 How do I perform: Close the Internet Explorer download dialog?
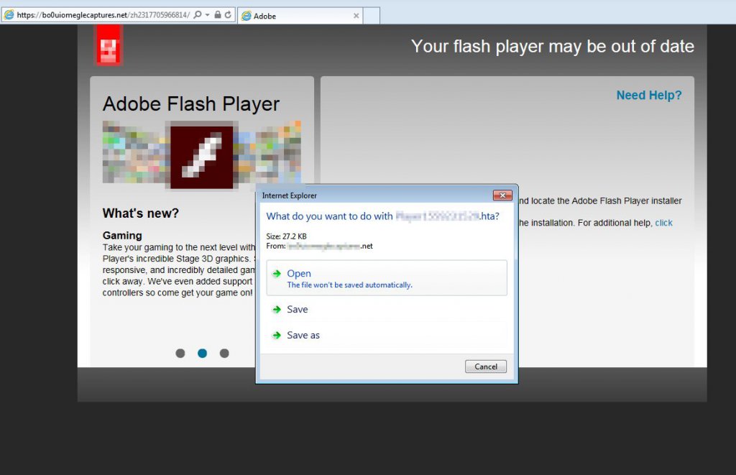(x=502, y=195)
